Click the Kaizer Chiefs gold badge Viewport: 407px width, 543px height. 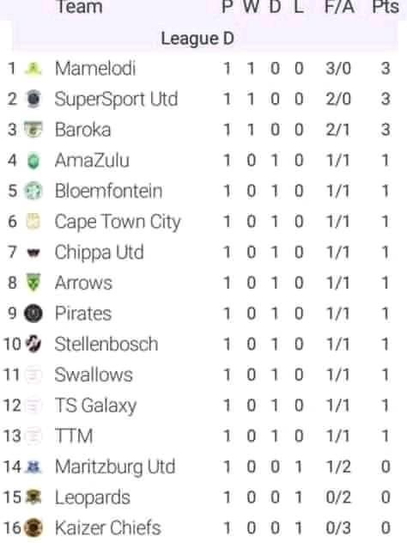click(x=33, y=528)
